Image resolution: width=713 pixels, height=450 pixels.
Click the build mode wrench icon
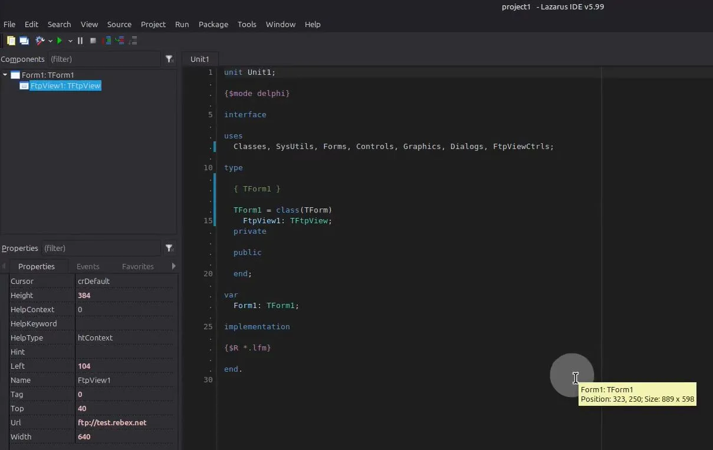pyautogui.click(x=40, y=41)
